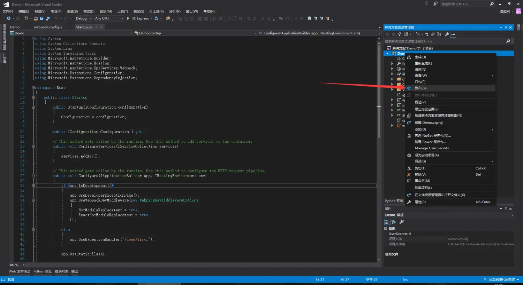Click the Python 环境 panel tab
This screenshot has height=285, width=523.
click(394, 201)
